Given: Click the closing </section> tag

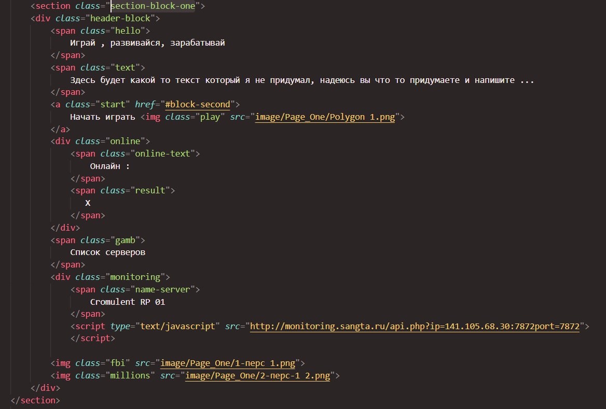Looking at the screenshot, I should (35, 401).
